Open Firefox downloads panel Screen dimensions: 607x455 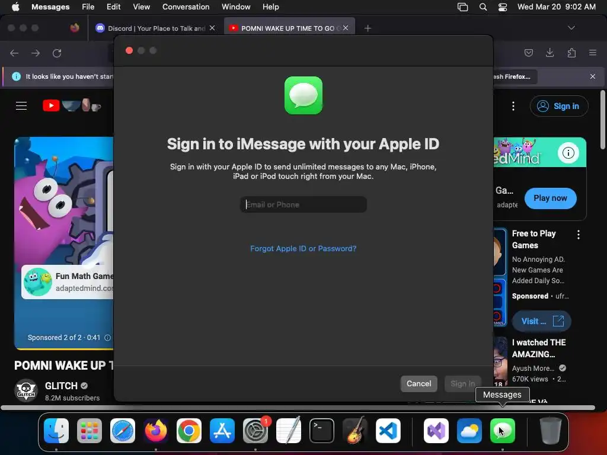(550, 53)
